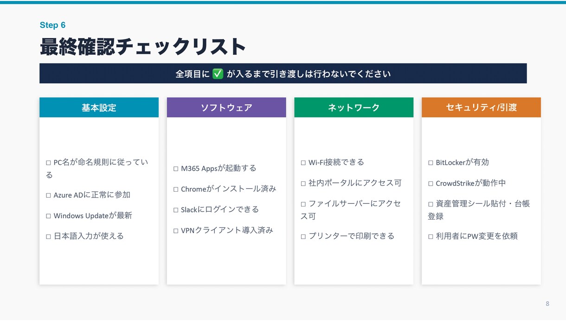The height and width of the screenshot is (323, 566).
Task: Check the 社内ポータルにアクセス可 box
Action: click(x=303, y=183)
